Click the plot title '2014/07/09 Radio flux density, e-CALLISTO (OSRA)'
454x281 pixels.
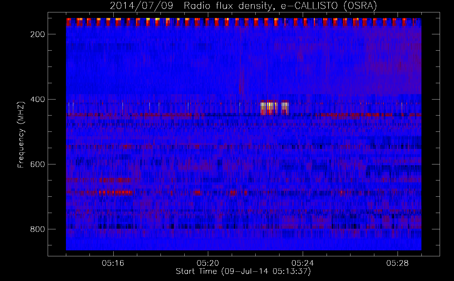pos(243,6)
